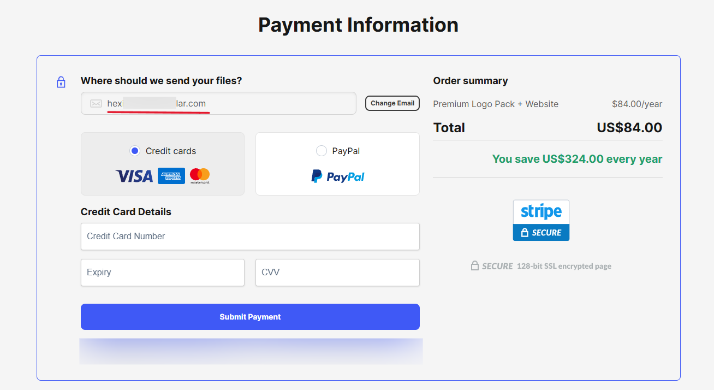Click the US$84.00 total amount
This screenshot has width=714, height=390.
[629, 128]
